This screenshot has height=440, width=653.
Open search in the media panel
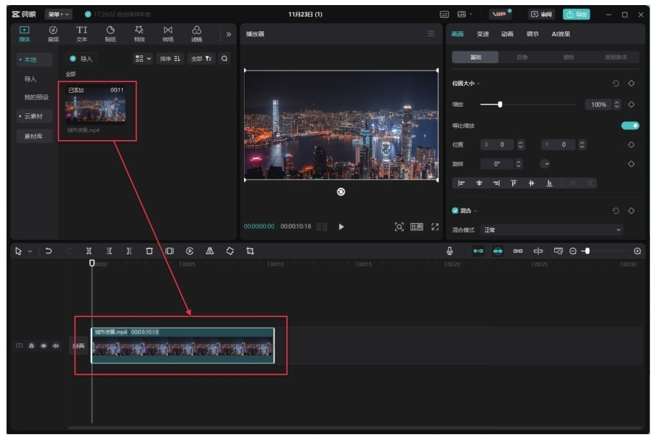(224, 59)
